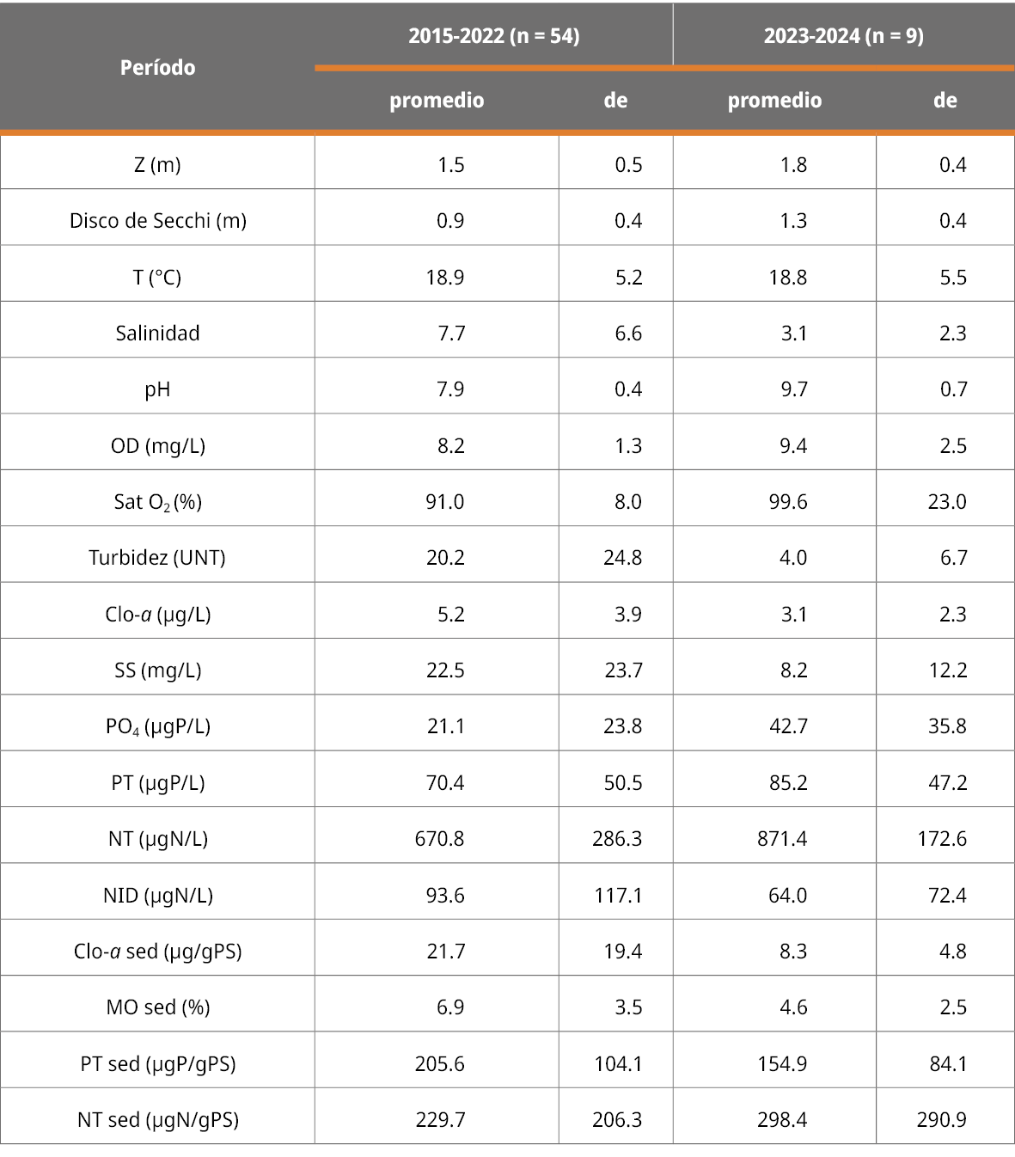
Task: Click the NT value 670.8
Action: pyautogui.click(x=439, y=839)
